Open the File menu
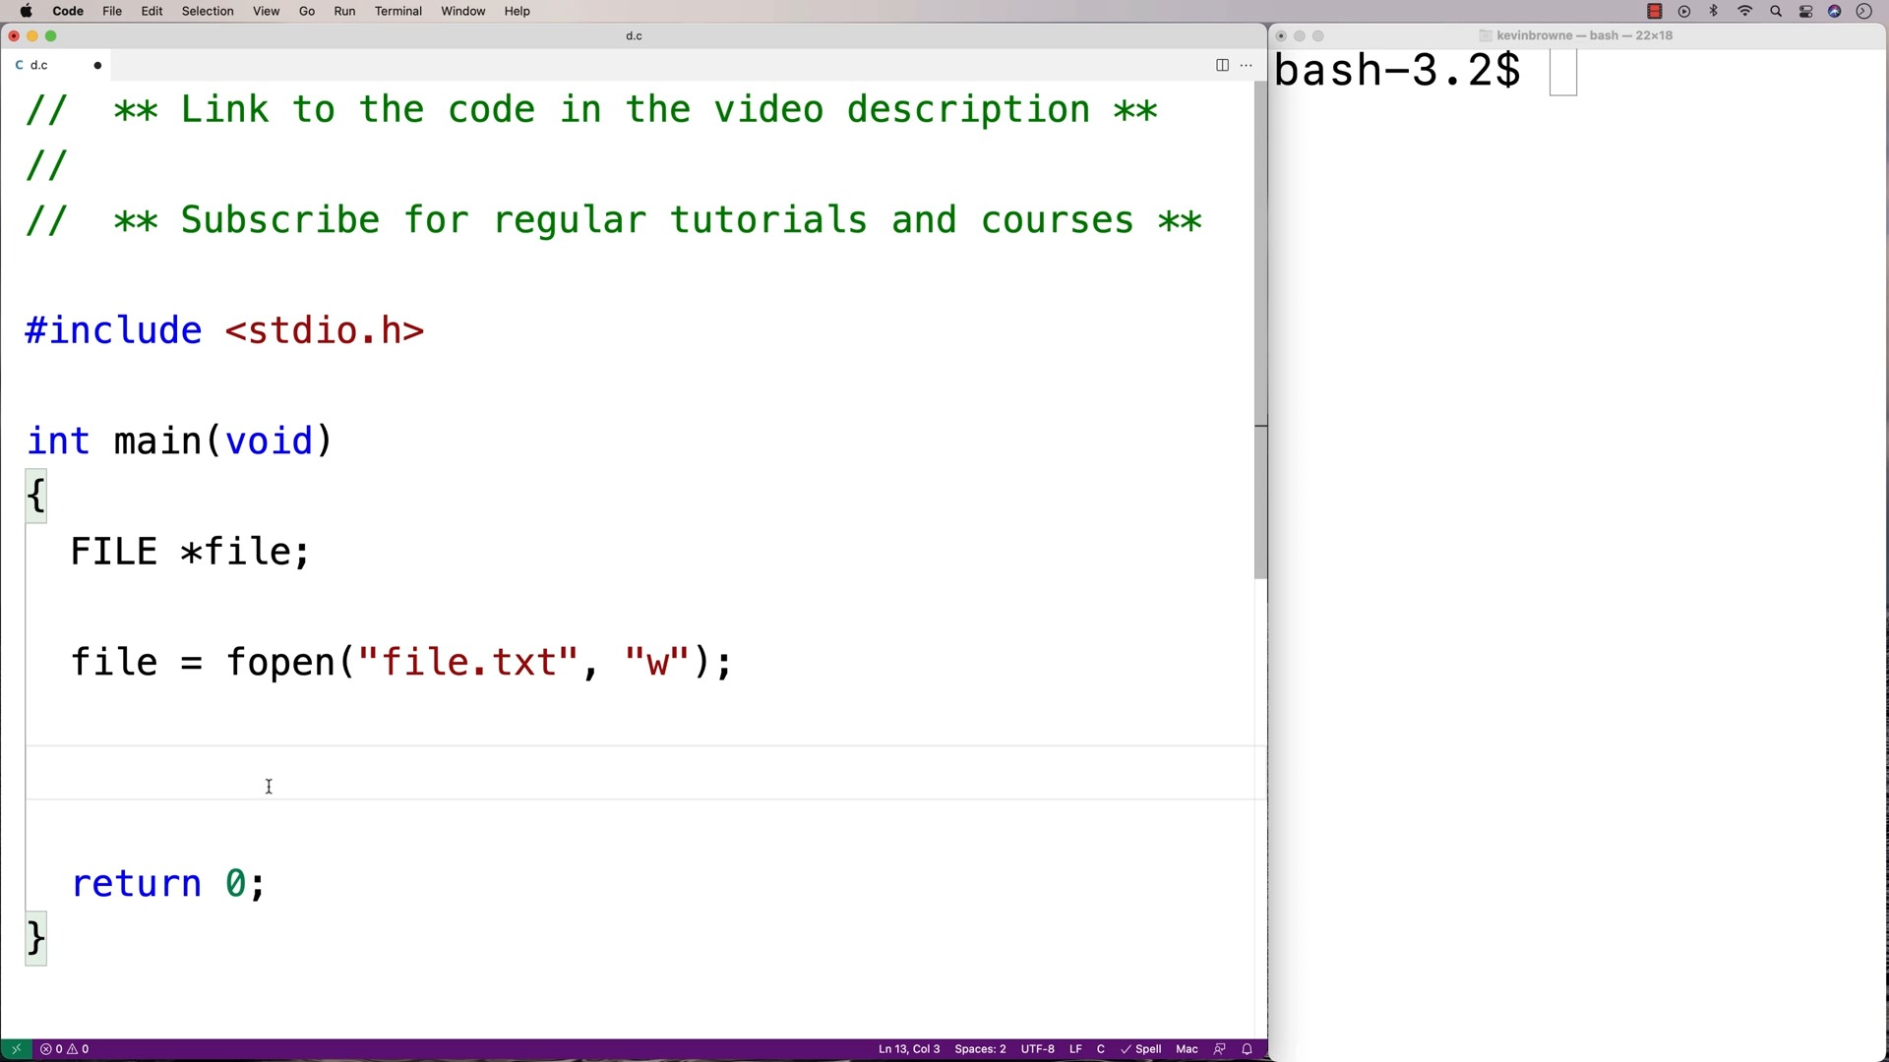This screenshot has width=1889, height=1062. (112, 12)
